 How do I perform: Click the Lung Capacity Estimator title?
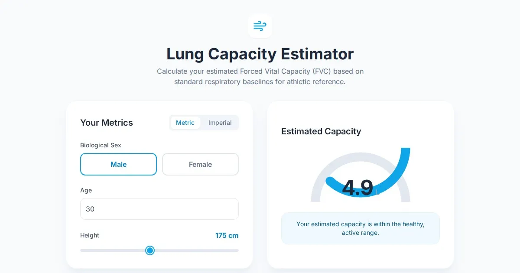(x=260, y=54)
